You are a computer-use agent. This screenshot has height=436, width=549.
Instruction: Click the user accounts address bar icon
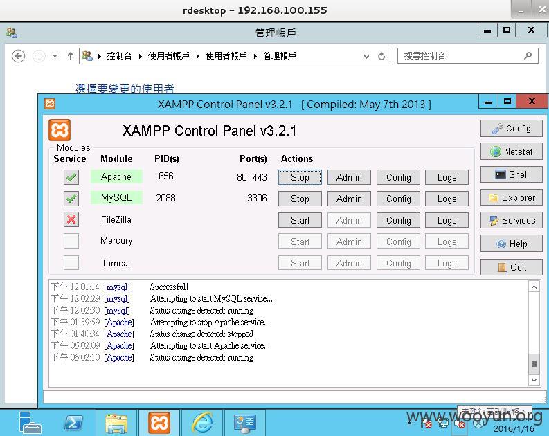click(x=87, y=55)
